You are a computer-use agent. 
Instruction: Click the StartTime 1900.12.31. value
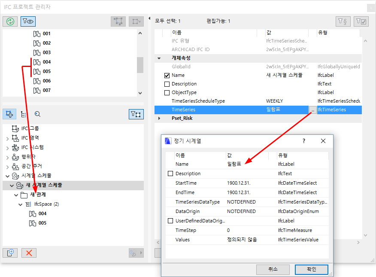tap(239, 183)
